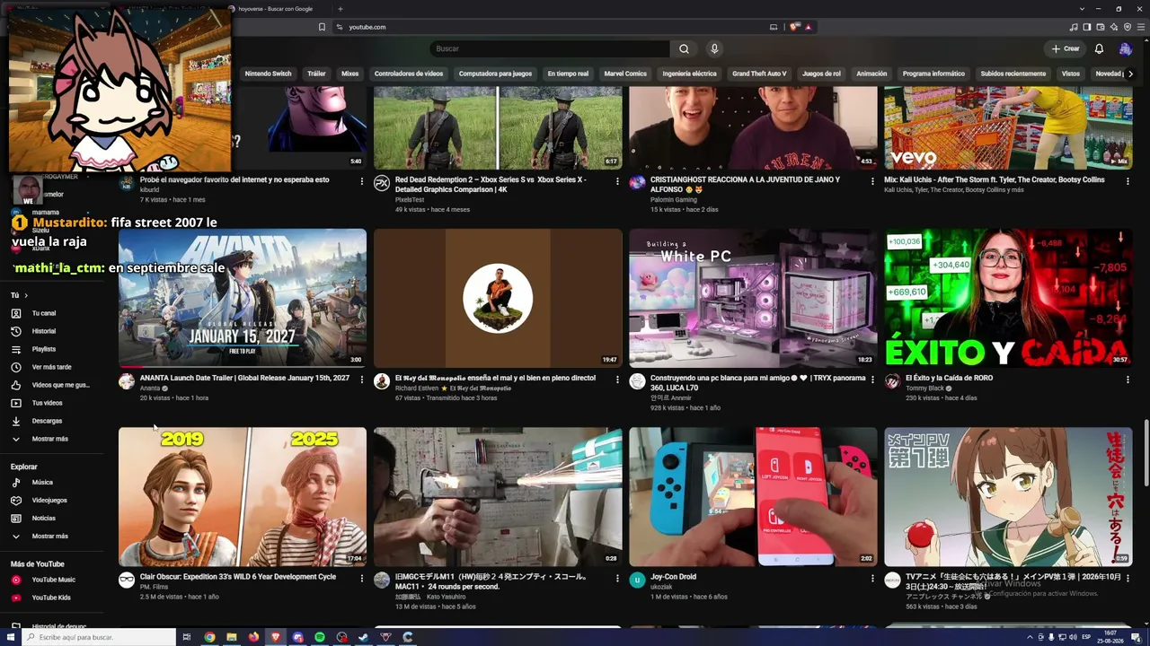Open Steam from the taskbar
The width and height of the screenshot is (1150, 646).
pyautogui.click(x=363, y=637)
